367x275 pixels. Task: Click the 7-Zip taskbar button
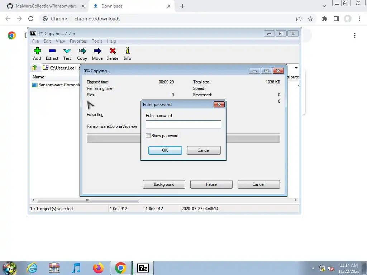click(x=143, y=268)
